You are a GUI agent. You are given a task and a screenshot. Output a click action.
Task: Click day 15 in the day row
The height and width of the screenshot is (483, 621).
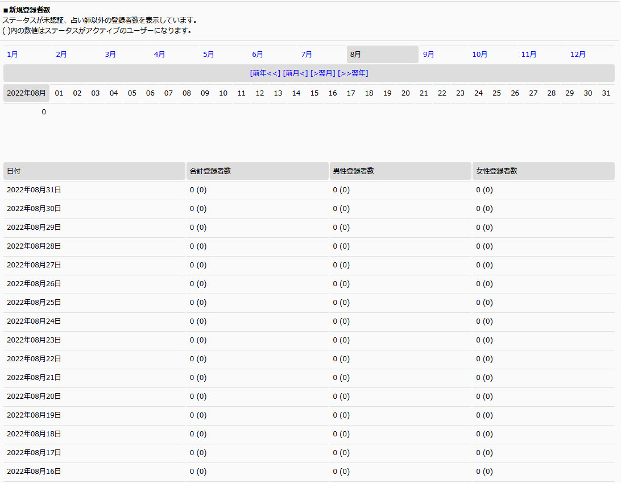[314, 93]
